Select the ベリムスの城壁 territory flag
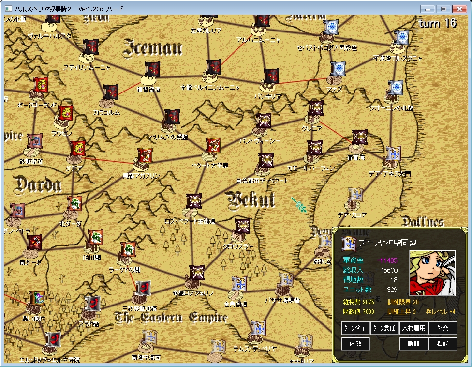Image resolution: width=472 pixels, height=367 pixels. pos(172,117)
